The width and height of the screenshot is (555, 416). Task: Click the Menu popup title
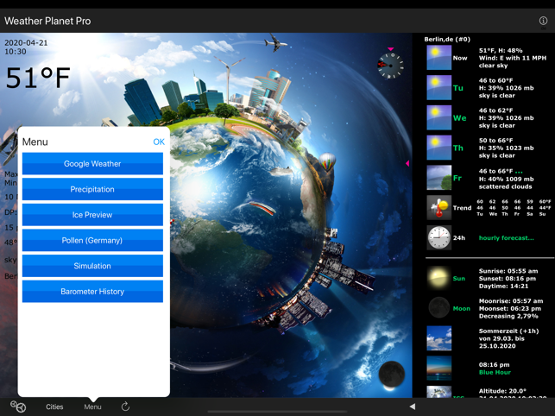35,142
